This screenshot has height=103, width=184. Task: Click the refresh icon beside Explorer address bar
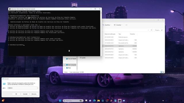pyautogui.click(x=152, y=30)
